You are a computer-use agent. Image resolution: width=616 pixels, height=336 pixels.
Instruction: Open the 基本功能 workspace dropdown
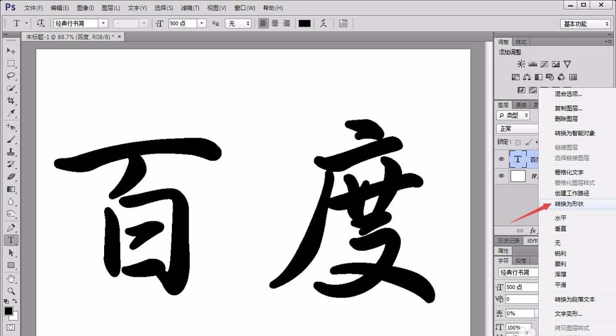click(585, 24)
